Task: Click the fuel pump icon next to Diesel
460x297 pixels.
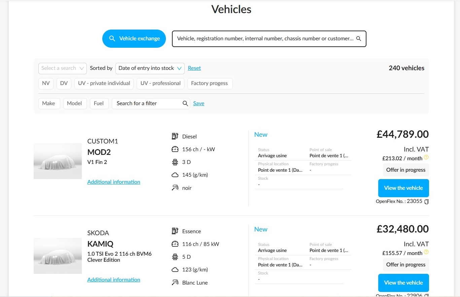Action: (175, 136)
